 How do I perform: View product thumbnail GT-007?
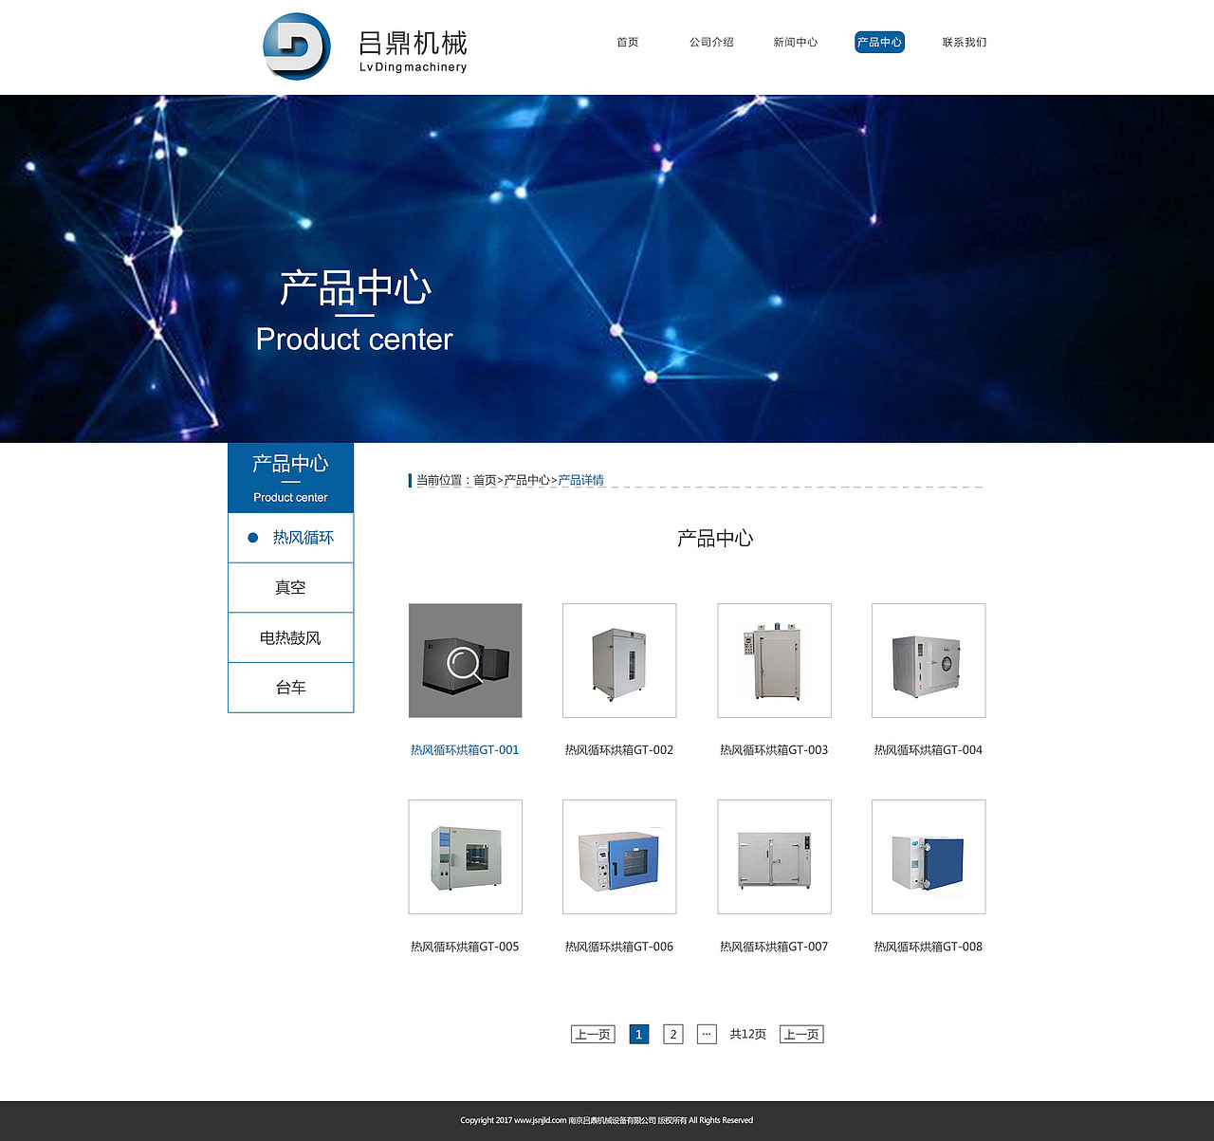coord(774,856)
